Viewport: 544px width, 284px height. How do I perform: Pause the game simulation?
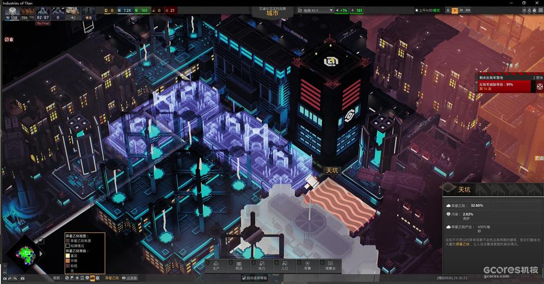point(448,10)
